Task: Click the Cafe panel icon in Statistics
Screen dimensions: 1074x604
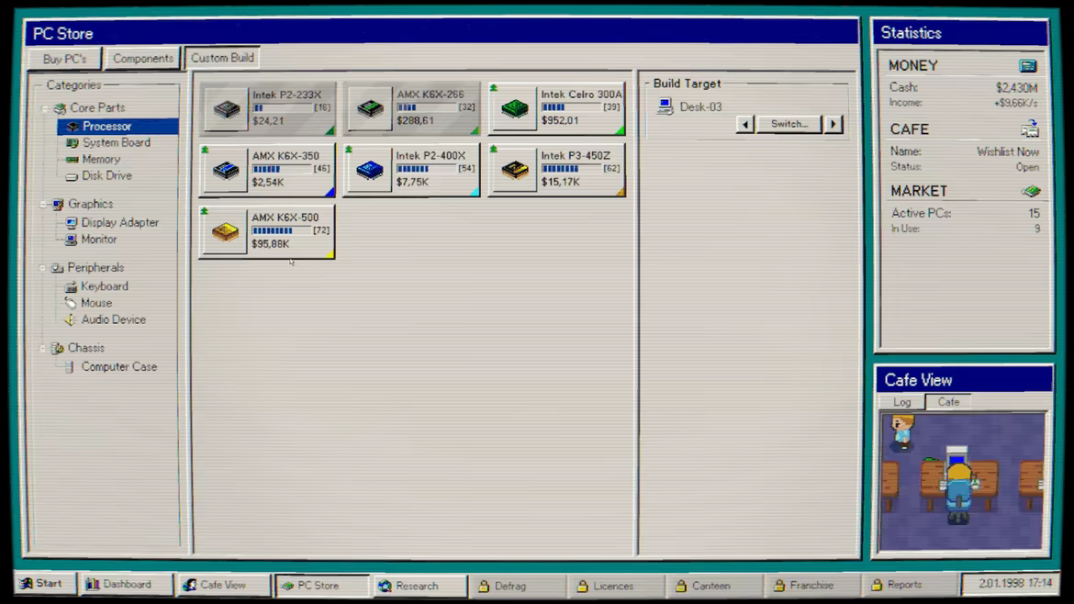Action: tap(1029, 129)
